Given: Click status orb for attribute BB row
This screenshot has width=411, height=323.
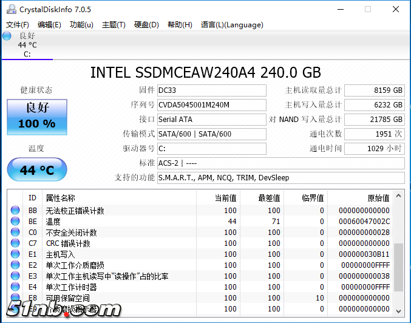Looking at the screenshot, I should (x=16, y=211).
